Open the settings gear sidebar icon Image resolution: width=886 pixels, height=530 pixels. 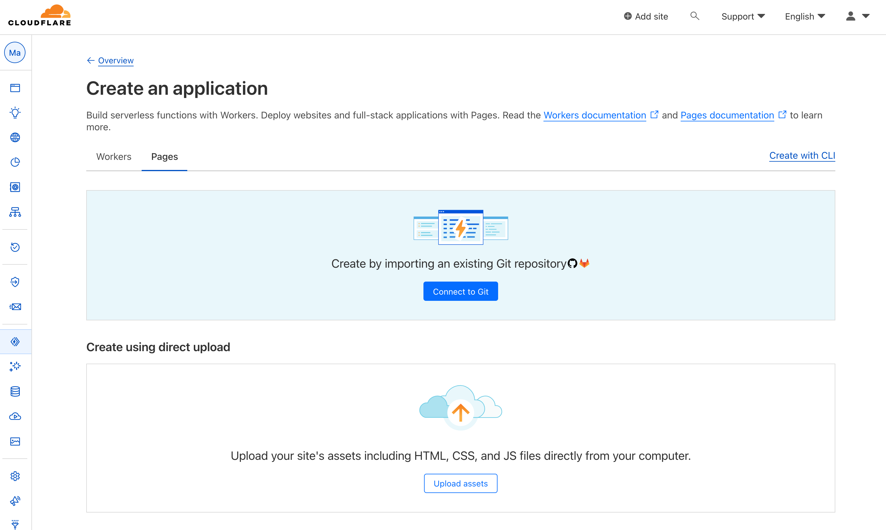[x=15, y=476]
